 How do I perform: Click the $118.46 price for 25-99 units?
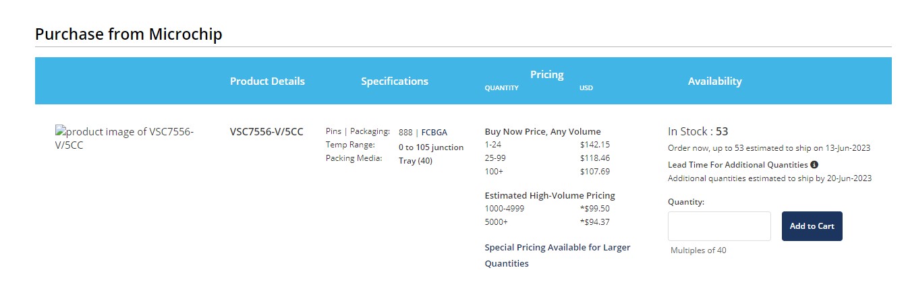[594, 158]
